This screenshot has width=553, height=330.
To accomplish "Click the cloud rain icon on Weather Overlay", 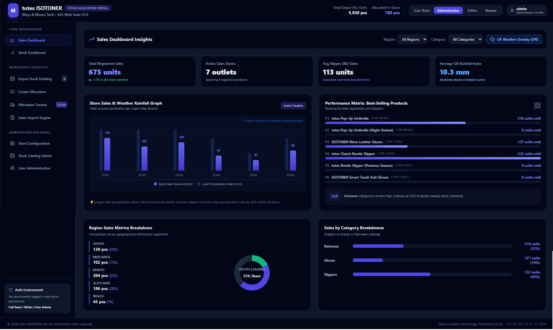I will coord(492,39).
